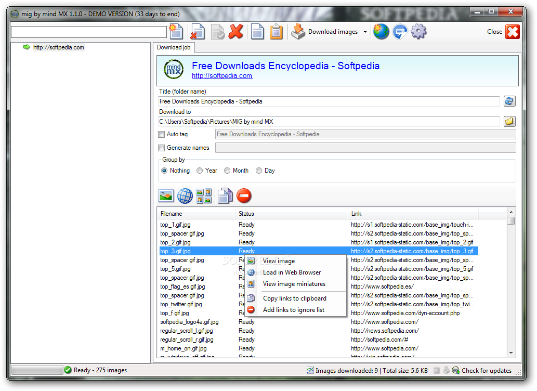This screenshot has width=537, height=391.
Task: Click the URL input field in toolbar
Action: click(x=89, y=32)
